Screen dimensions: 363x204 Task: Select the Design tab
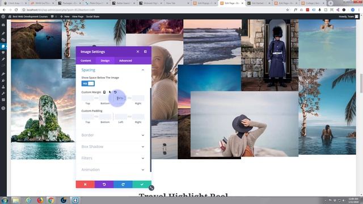click(x=105, y=61)
